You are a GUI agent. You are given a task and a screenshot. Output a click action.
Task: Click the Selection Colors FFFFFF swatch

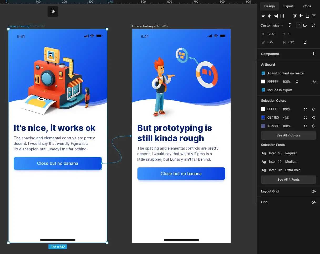click(263, 109)
